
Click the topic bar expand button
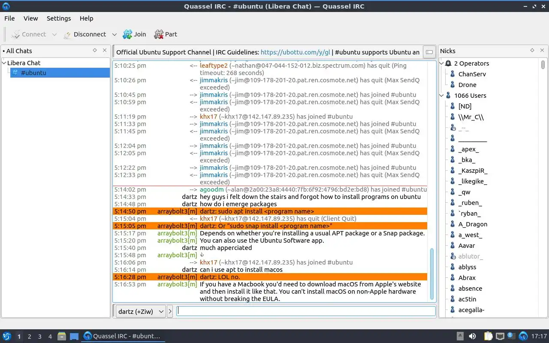point(428,52)
